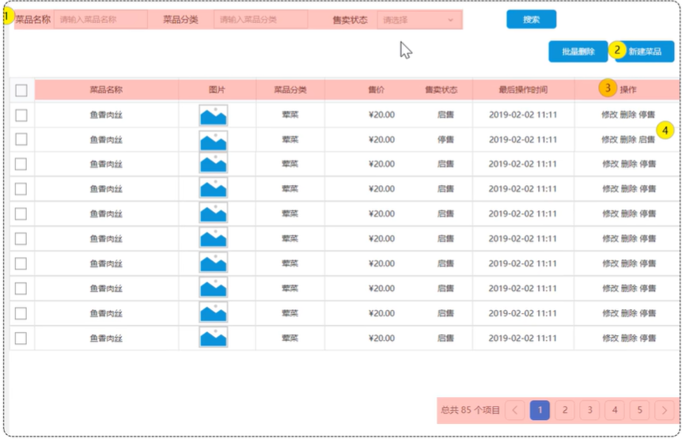Switch to page 2 in pagination

pyautogui.click(x=564, y=410)
